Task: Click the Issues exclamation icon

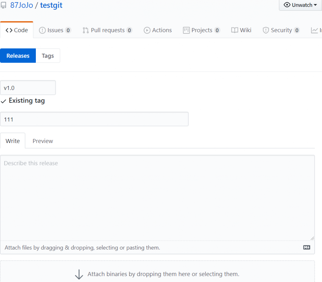Action: tap(42, 30)
